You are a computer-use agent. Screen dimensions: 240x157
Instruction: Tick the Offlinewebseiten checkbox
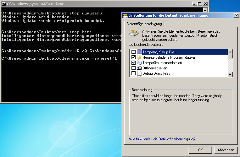[x=134, y=68]
